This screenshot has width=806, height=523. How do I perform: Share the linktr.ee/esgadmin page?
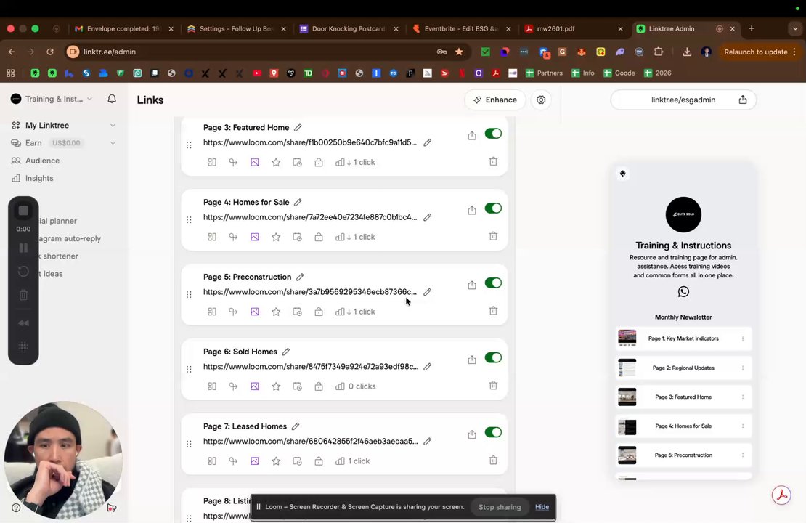click(743, 100)
